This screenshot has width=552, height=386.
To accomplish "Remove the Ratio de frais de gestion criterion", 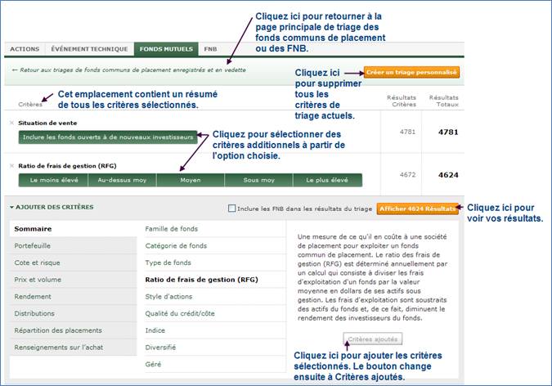I will click(11, 166).
